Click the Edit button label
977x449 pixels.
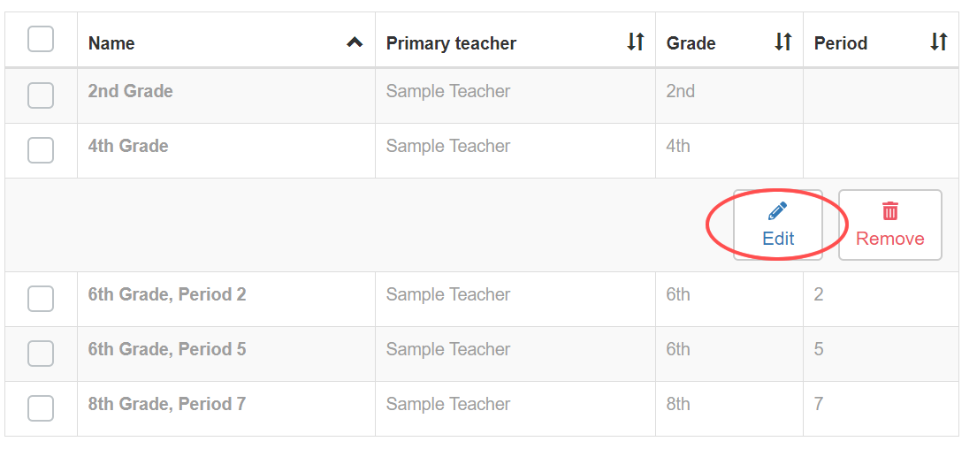coord(778,239)
